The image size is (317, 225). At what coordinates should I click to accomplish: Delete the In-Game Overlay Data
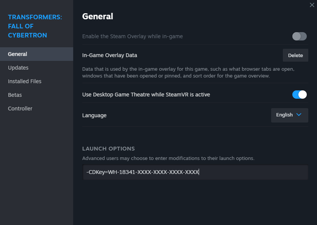tap(295, 55)
